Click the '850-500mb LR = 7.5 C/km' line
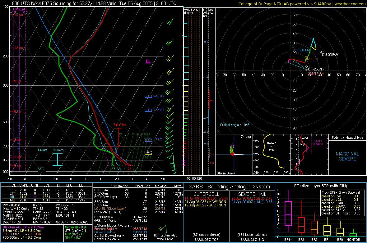 coord(22,234)
